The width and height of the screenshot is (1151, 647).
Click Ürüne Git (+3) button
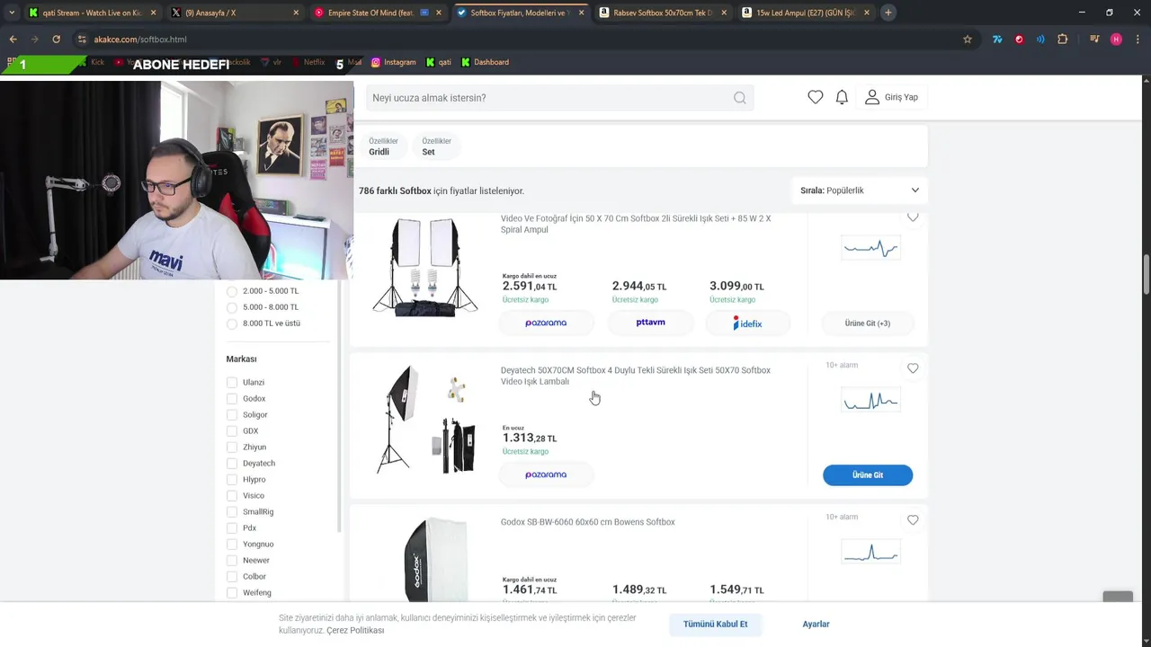click(868, 323)
